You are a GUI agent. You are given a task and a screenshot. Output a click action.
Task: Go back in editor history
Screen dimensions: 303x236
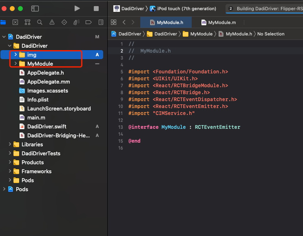[124, 22]
